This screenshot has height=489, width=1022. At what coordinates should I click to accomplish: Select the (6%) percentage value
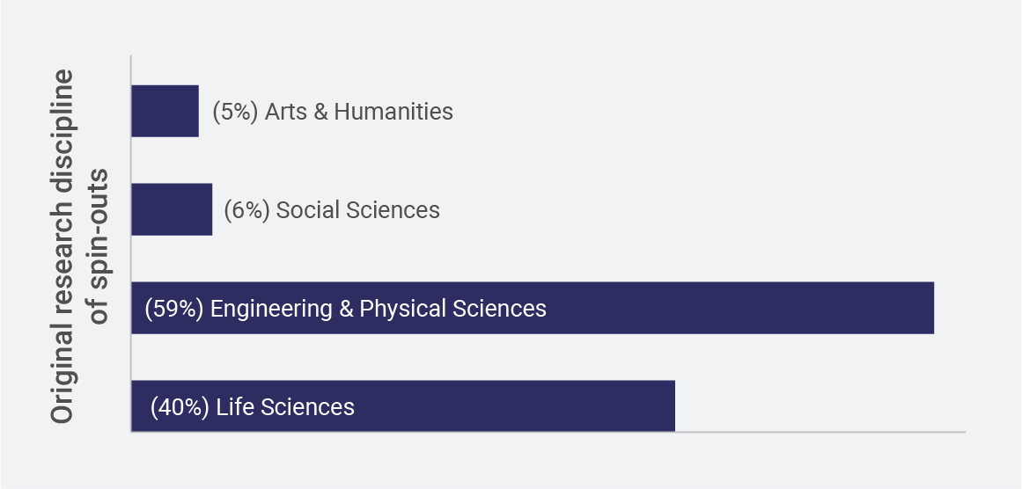click(x=246, y=210)
